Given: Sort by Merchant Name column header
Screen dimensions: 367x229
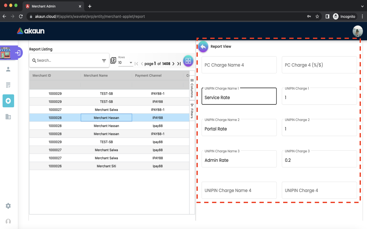Looking at the screenshot, I should pos(96,76).
